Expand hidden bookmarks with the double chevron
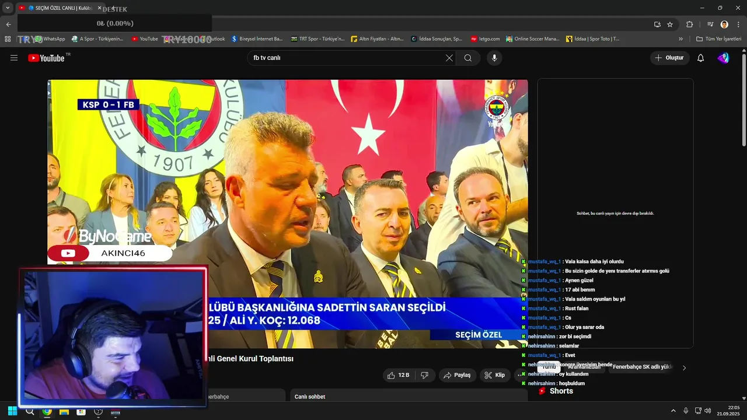The image size is (747, 420). pos(680,39)
